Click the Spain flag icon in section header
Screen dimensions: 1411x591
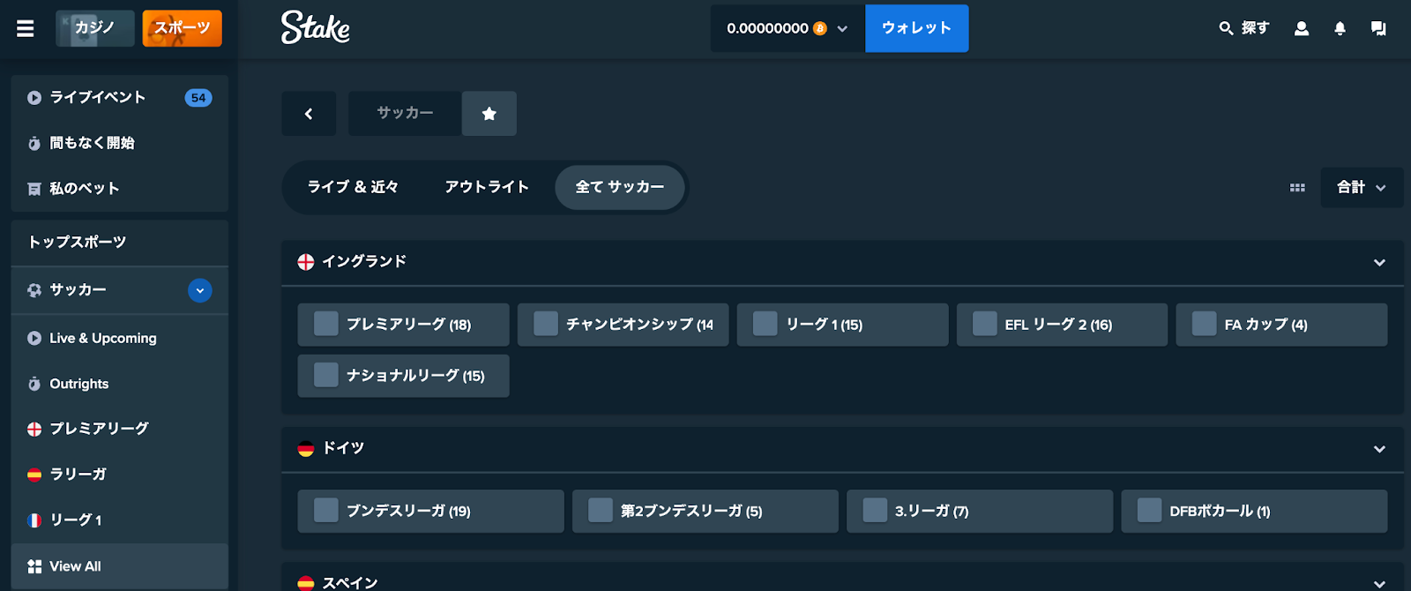click(x=306, y=583)
